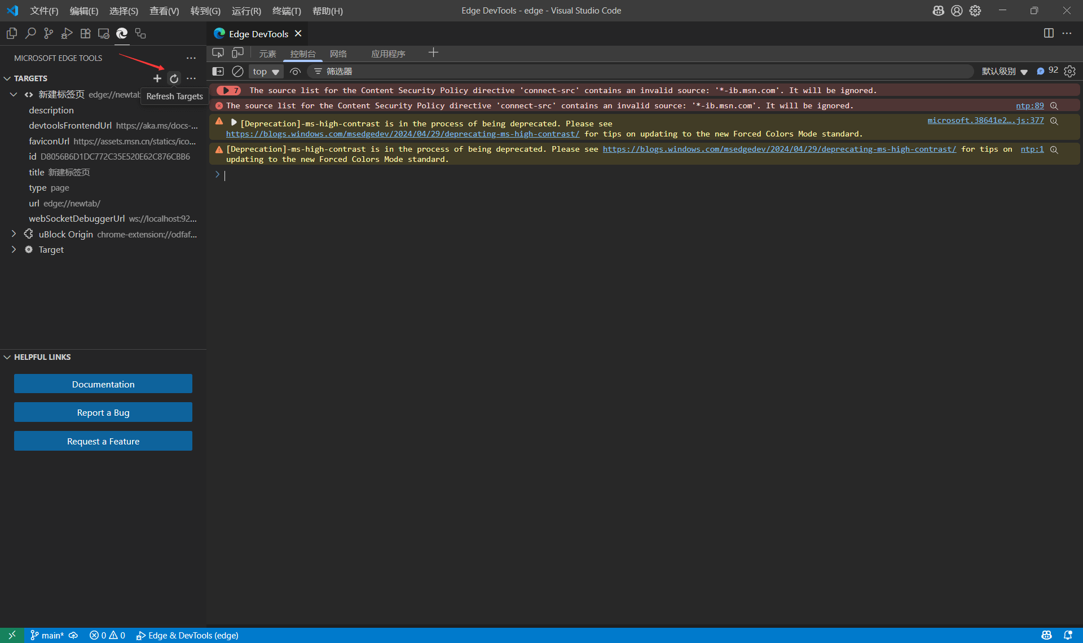Click the Add target plus icon
This screenshot has height=643, width=1083.
[157, 78]
